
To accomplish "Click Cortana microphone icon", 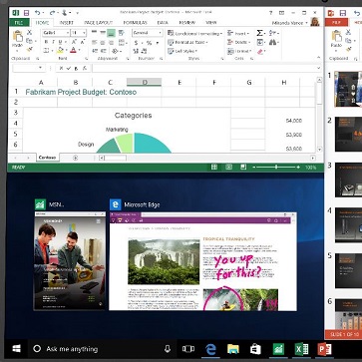I will click(x=168, y=349).
